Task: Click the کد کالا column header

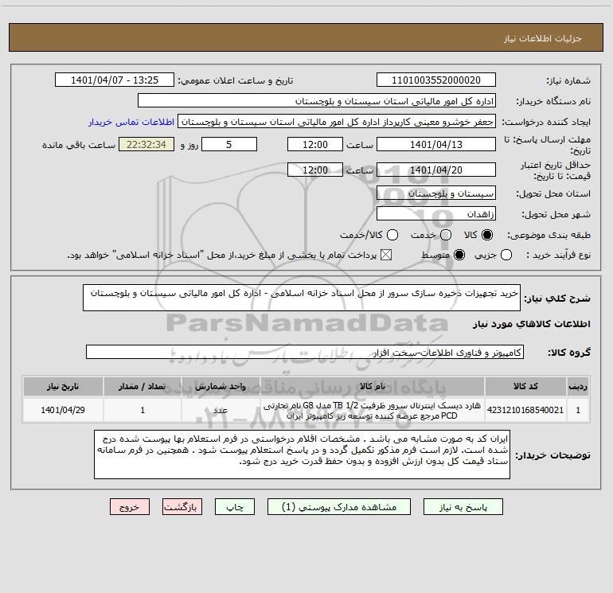Action: pyautogui.click(x=525, y=386)
